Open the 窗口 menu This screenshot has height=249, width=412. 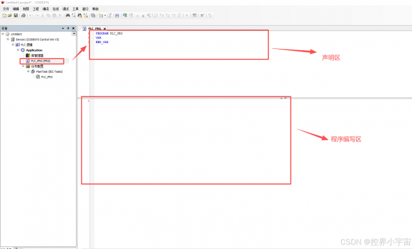[86, 9]
